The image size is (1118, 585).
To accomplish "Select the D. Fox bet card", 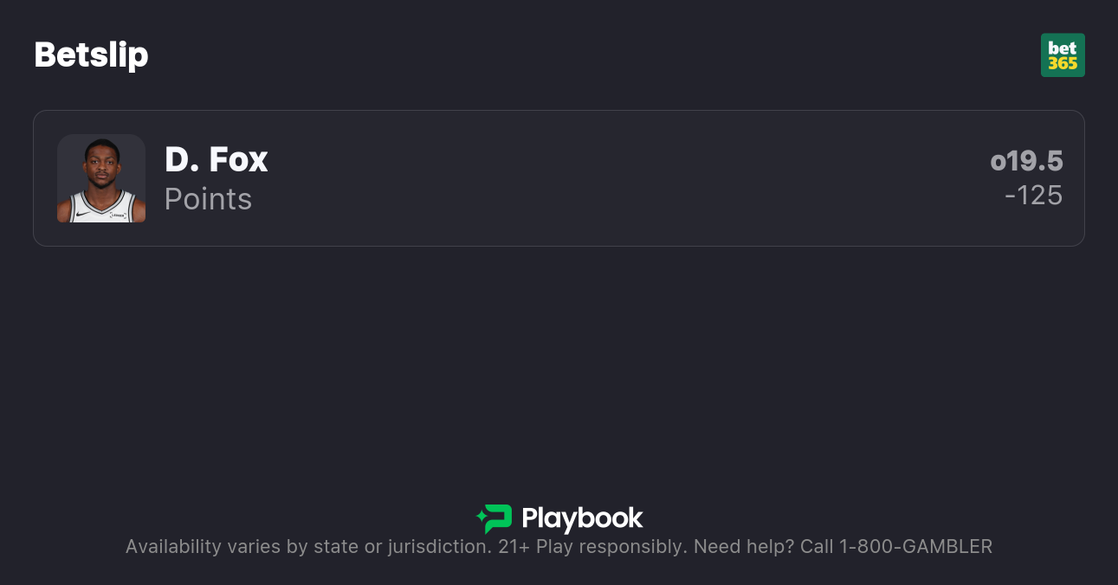I will [559, 178].
